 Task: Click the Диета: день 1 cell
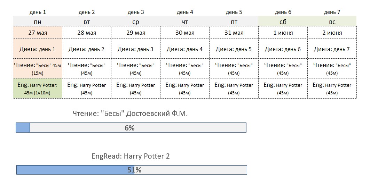coord(38,49)
